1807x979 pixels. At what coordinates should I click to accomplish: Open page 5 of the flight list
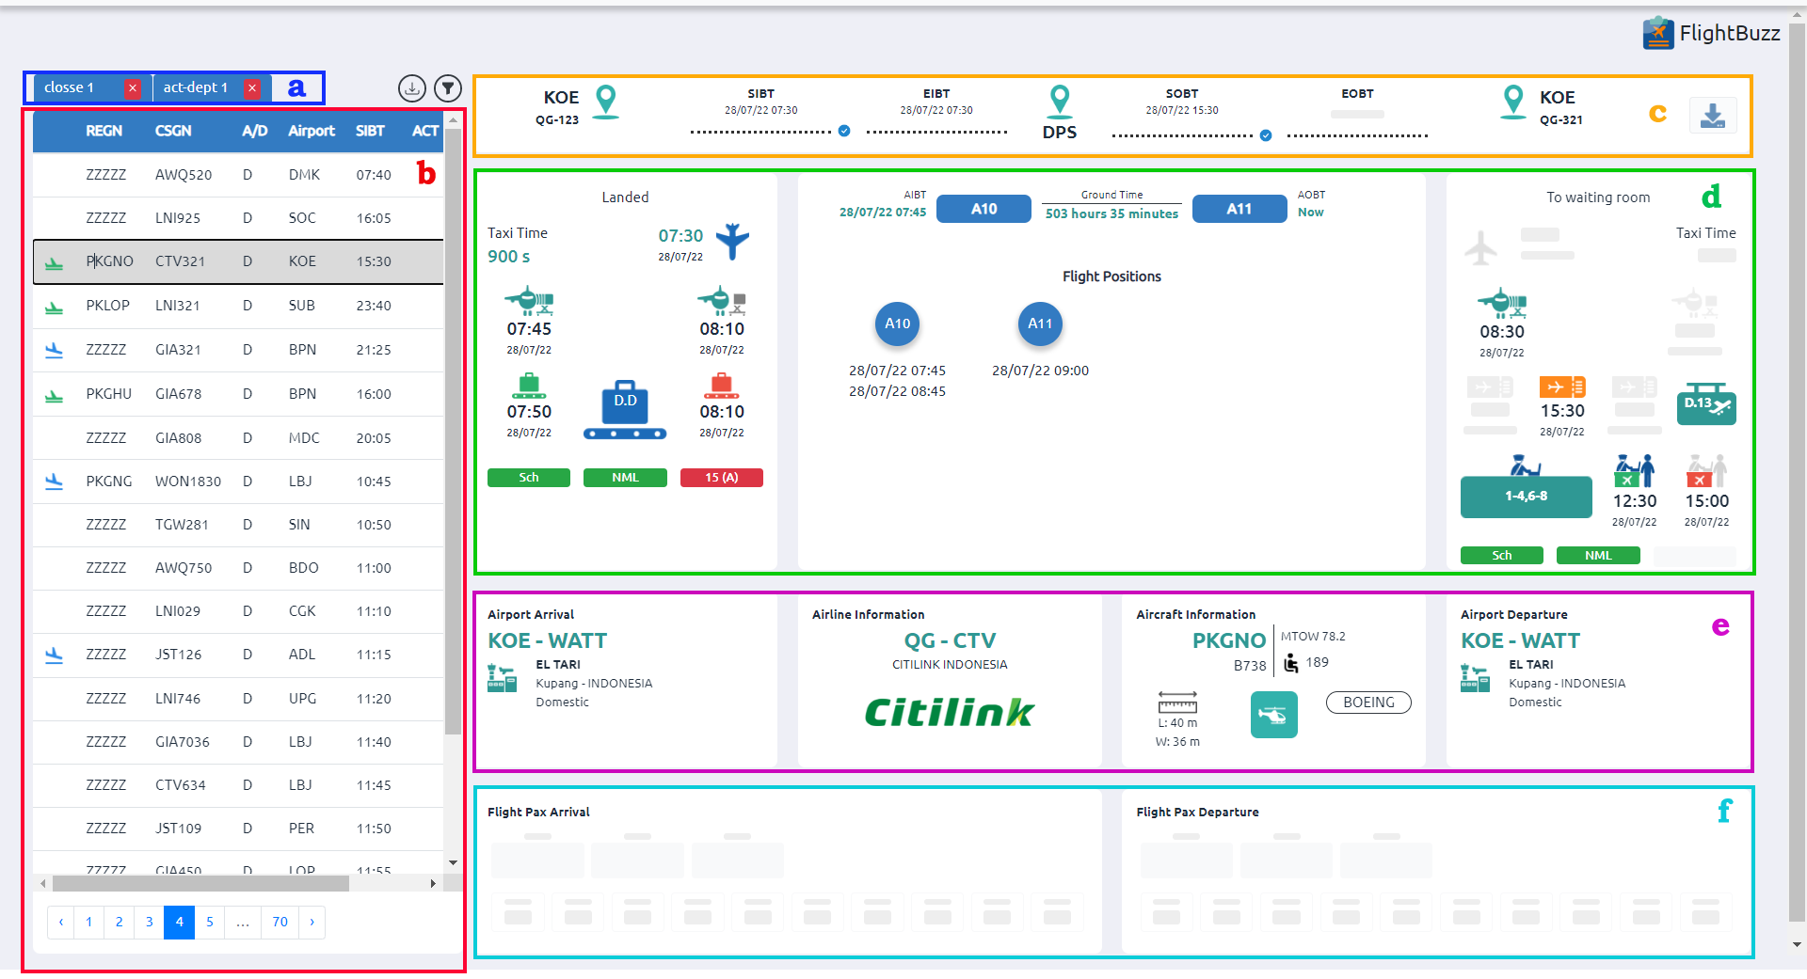(209, 922)
